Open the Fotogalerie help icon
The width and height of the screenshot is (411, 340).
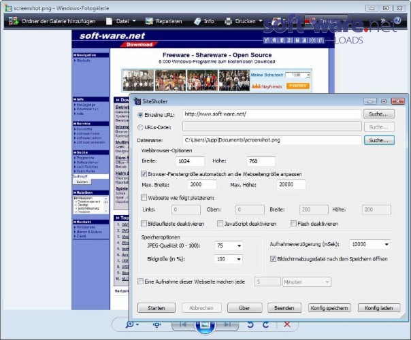tap(397, 20)
